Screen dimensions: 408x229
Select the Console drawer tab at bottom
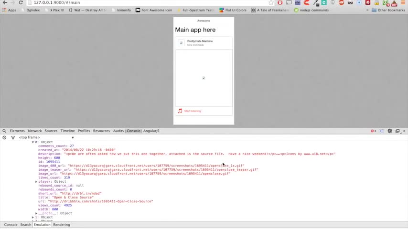tap(11, 225)
